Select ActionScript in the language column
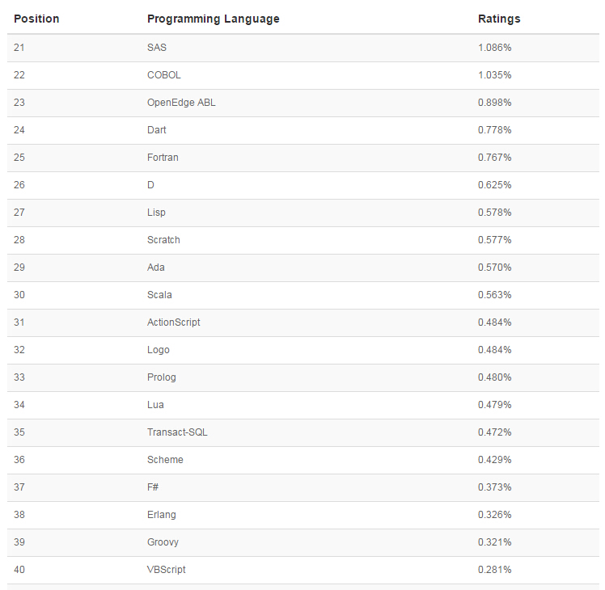This screenshot has width=605, height=590. pos(173,322)
